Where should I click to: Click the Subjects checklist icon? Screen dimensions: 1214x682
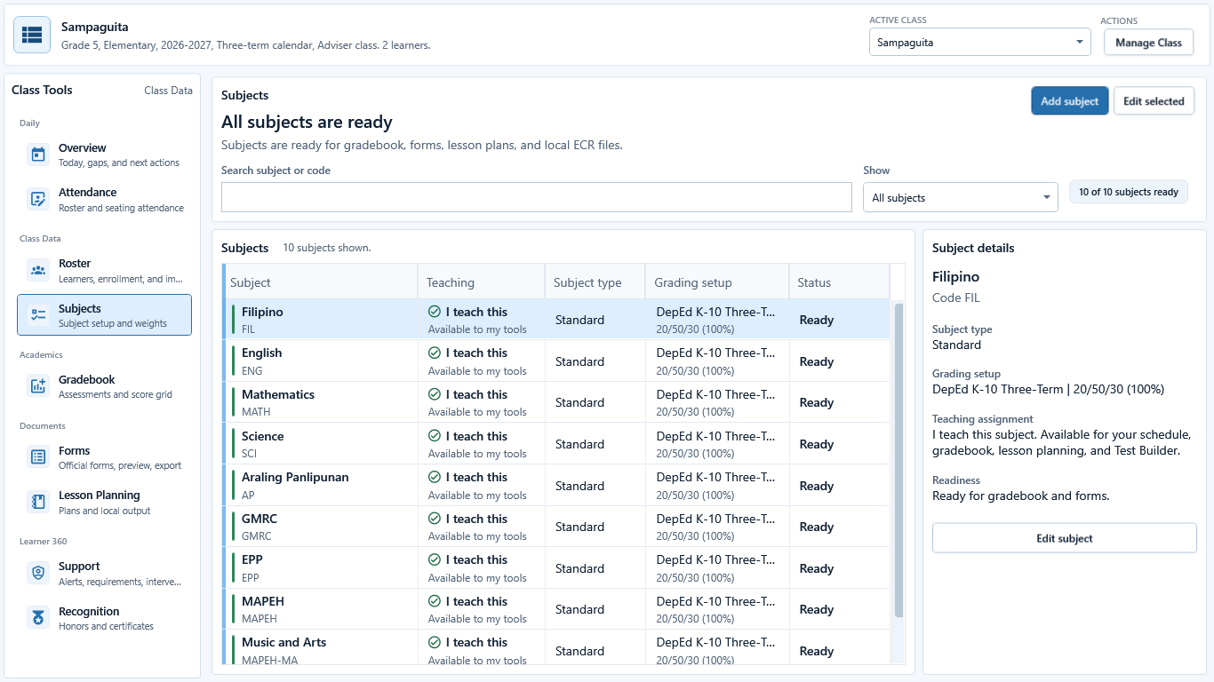coord(38,315)
